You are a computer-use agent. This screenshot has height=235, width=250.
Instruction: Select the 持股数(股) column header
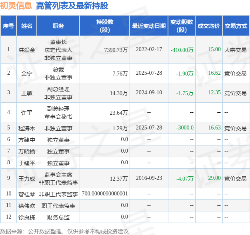[105, 26]
